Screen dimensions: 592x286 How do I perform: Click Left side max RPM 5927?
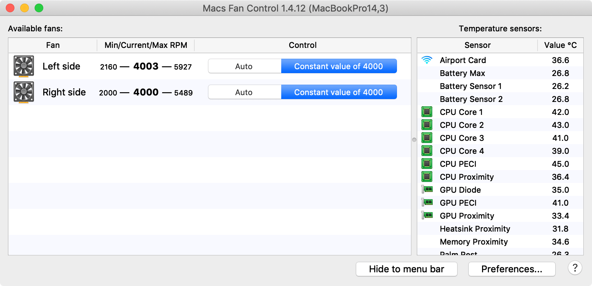click(x=183, y=67)
